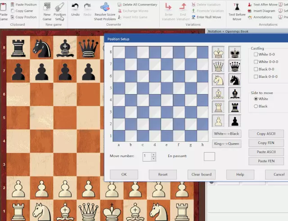
Task: Select the black queen piece in palette
Action: pyautogui.click(x=234, y=66)
